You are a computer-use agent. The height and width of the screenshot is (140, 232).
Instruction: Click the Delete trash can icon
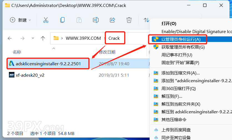(129, 20)
